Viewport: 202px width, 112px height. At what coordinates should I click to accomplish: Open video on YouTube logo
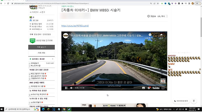click(156, 88)
